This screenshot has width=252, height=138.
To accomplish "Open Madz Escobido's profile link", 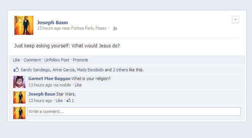I will pyautogui.click(x=90, y=70).
